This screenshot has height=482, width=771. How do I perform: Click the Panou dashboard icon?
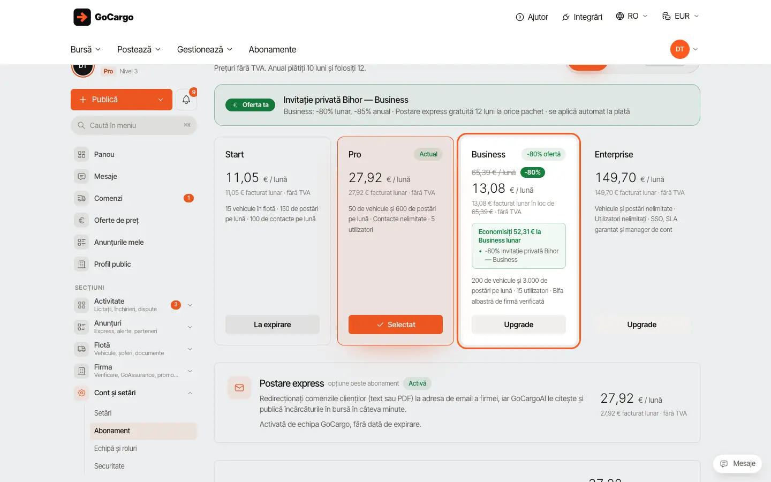81,154
